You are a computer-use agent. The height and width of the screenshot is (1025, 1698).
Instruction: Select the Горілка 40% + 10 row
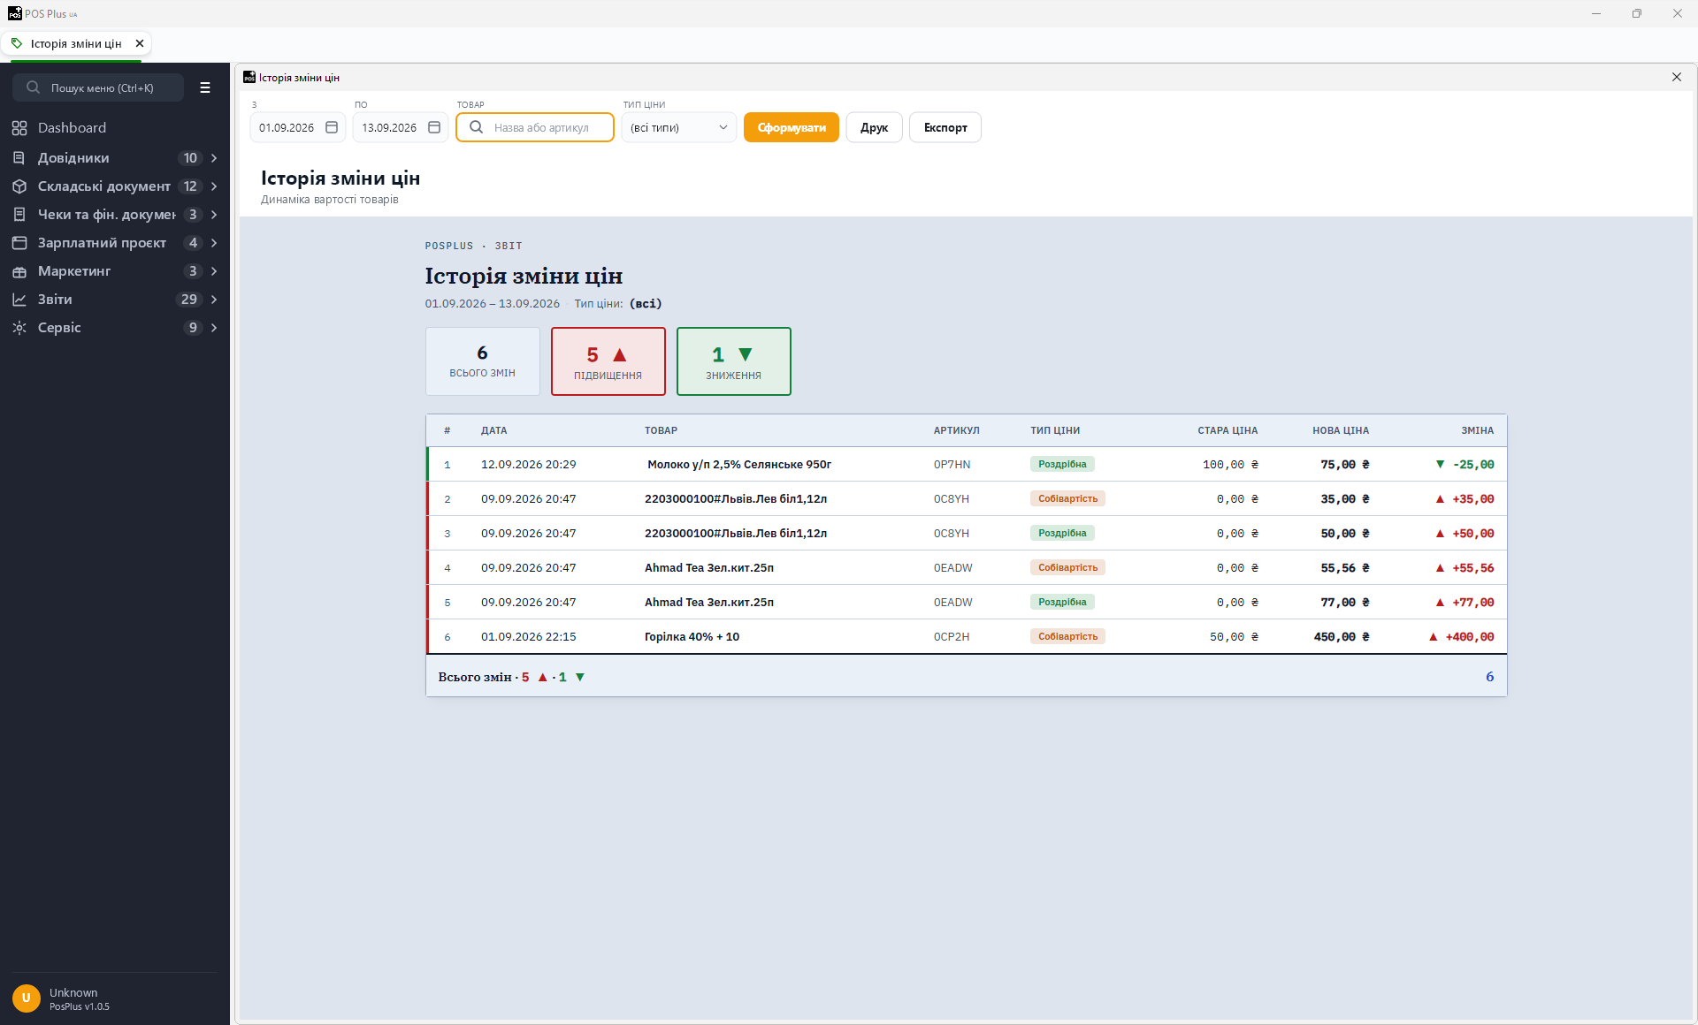[x=967, y=636]
